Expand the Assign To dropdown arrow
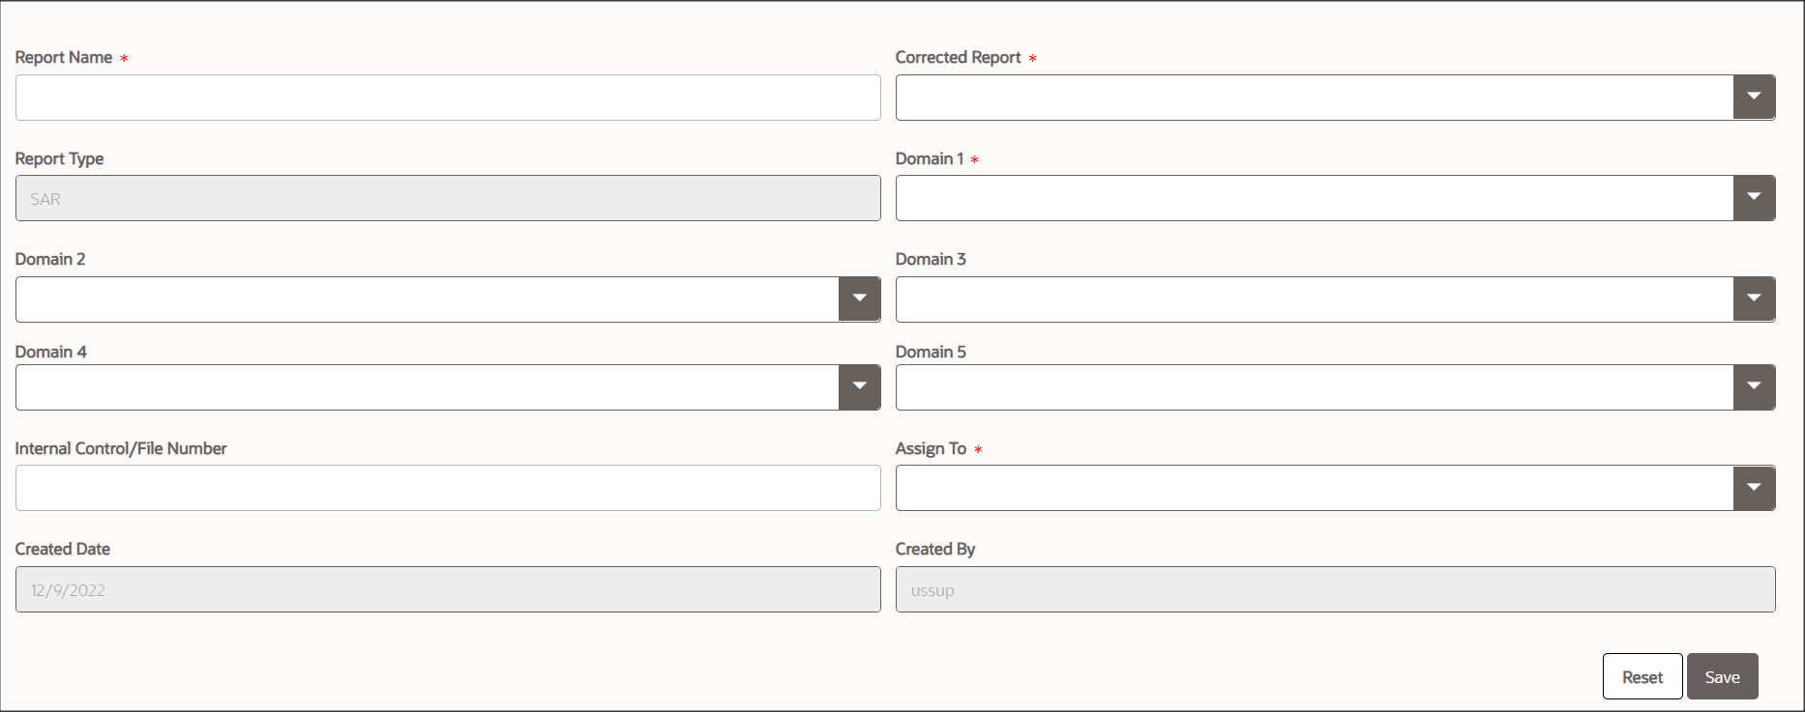1805x712 pixels. pos(1753,488)
